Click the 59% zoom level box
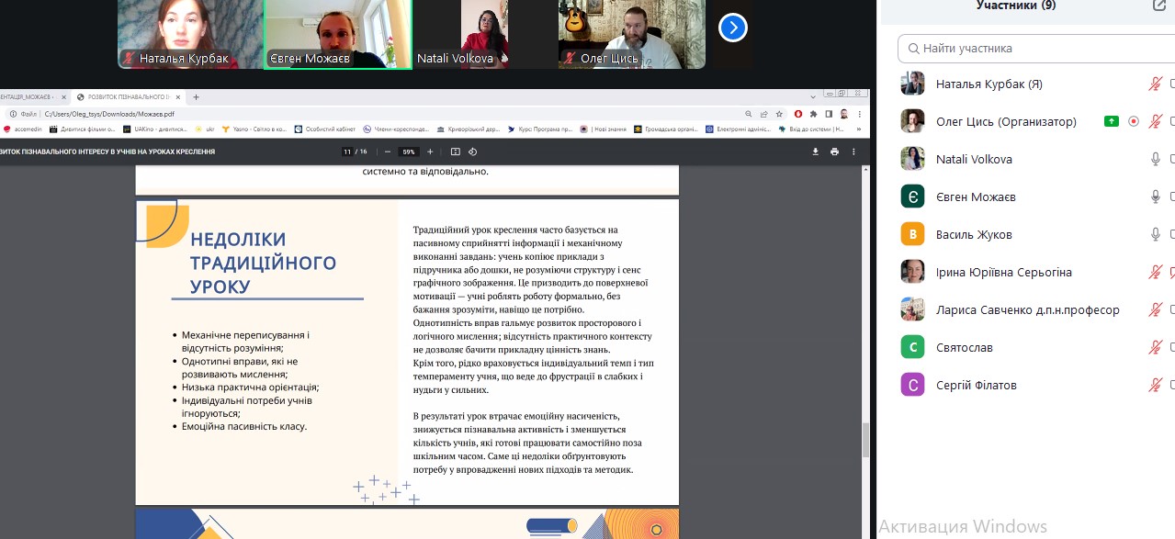The height and width of the screenshot is (539, 1175). tap(409, 152)
